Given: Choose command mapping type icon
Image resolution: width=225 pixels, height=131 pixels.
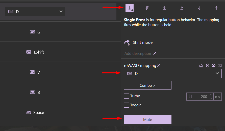Looking at the screenshot, I should [219, 66].
